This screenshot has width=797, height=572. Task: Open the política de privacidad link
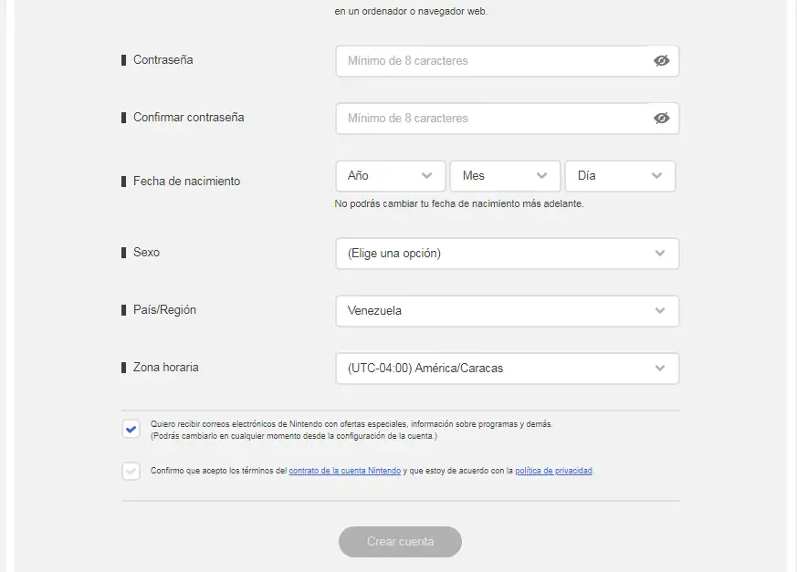pyautogui.click(x=553, y=472)
